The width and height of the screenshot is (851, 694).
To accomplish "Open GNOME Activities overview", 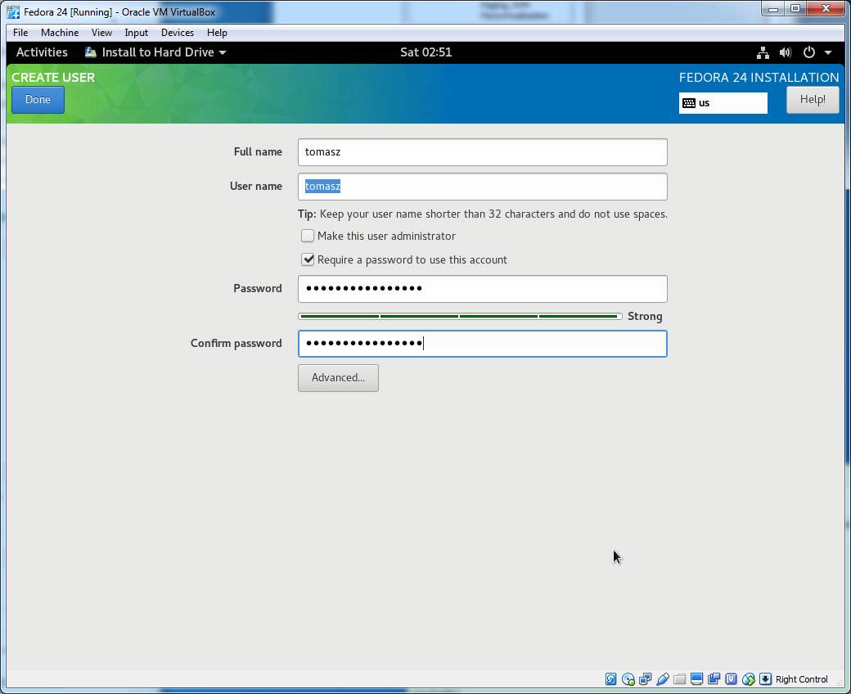I will tap(42, 52).
